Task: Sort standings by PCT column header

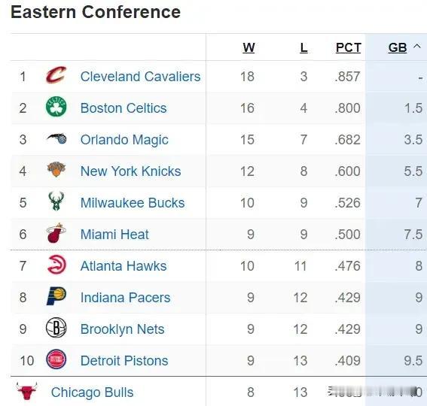Action: tap(348, 47)
